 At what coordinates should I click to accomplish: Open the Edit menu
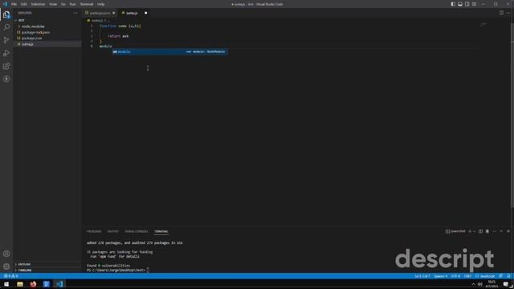23,4
